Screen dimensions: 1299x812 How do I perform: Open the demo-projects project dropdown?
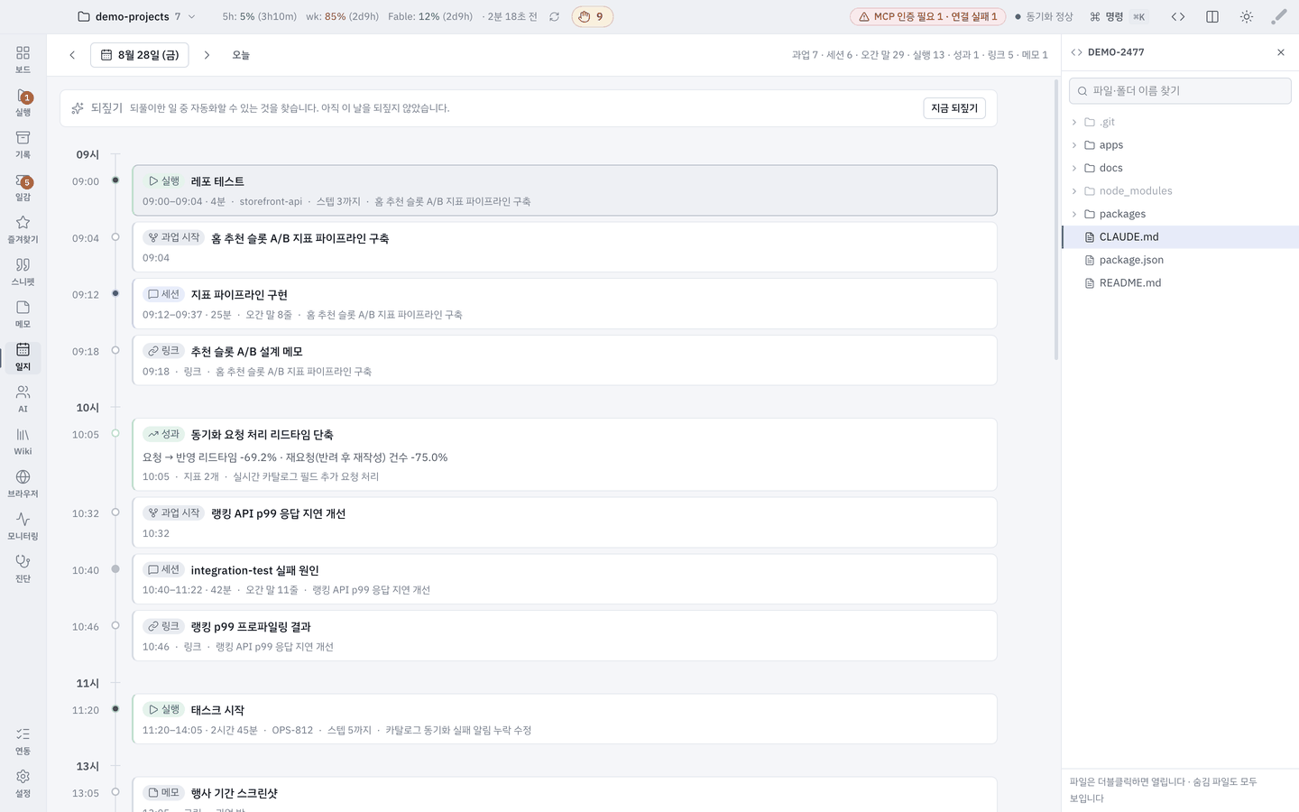[x=137, y=16]
